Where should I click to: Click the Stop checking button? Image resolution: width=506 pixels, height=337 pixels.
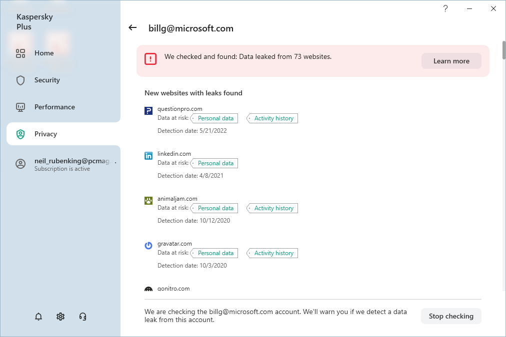451,316
